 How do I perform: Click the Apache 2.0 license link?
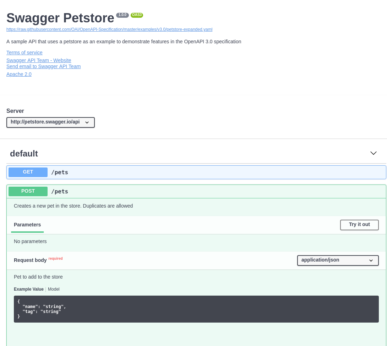(19, 74)
